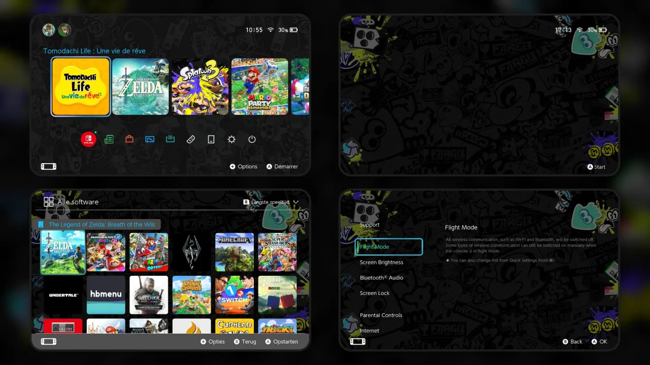This screenshot has height=365, width=650.
Task: Click the Démarrer button
Action: click(282, 166)
